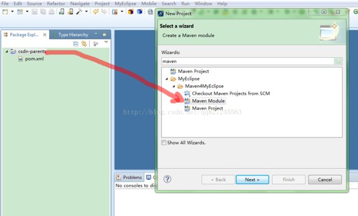The width and height of the screenshot is (358, 216).
Task: Close the Package Explorer tab
Action: [45, 35]
